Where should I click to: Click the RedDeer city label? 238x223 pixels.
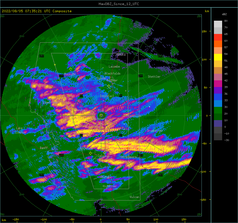(x=112, y=80)
